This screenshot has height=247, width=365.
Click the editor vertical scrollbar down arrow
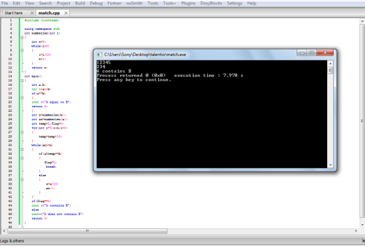(x=362, y=225)
